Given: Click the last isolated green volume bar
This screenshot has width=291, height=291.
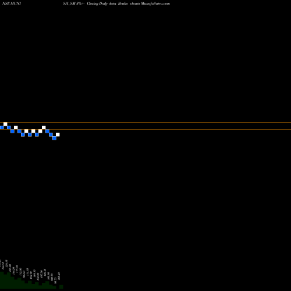Looking at the screenshot, I should pos(61,287).
